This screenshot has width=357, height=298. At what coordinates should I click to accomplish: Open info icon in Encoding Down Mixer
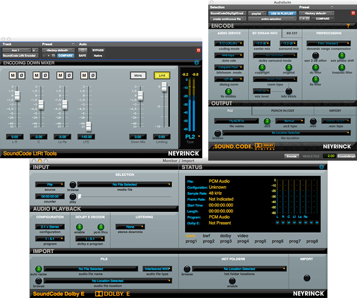pyautogui.click(x=196, y=62)
